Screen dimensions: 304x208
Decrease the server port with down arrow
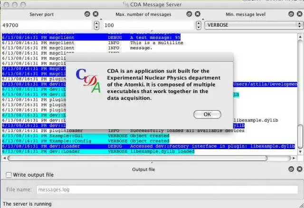pyautogui.click(x=96, y=28)
